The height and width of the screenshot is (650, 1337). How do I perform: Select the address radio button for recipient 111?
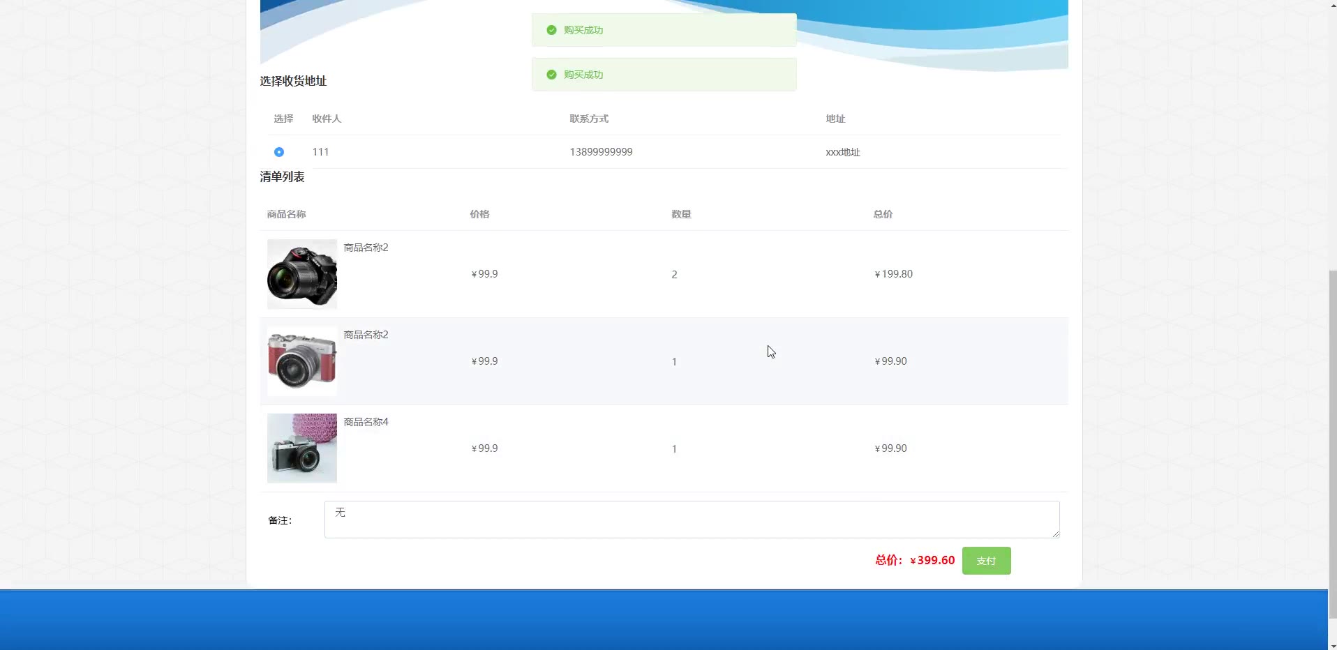coord(279,152)
